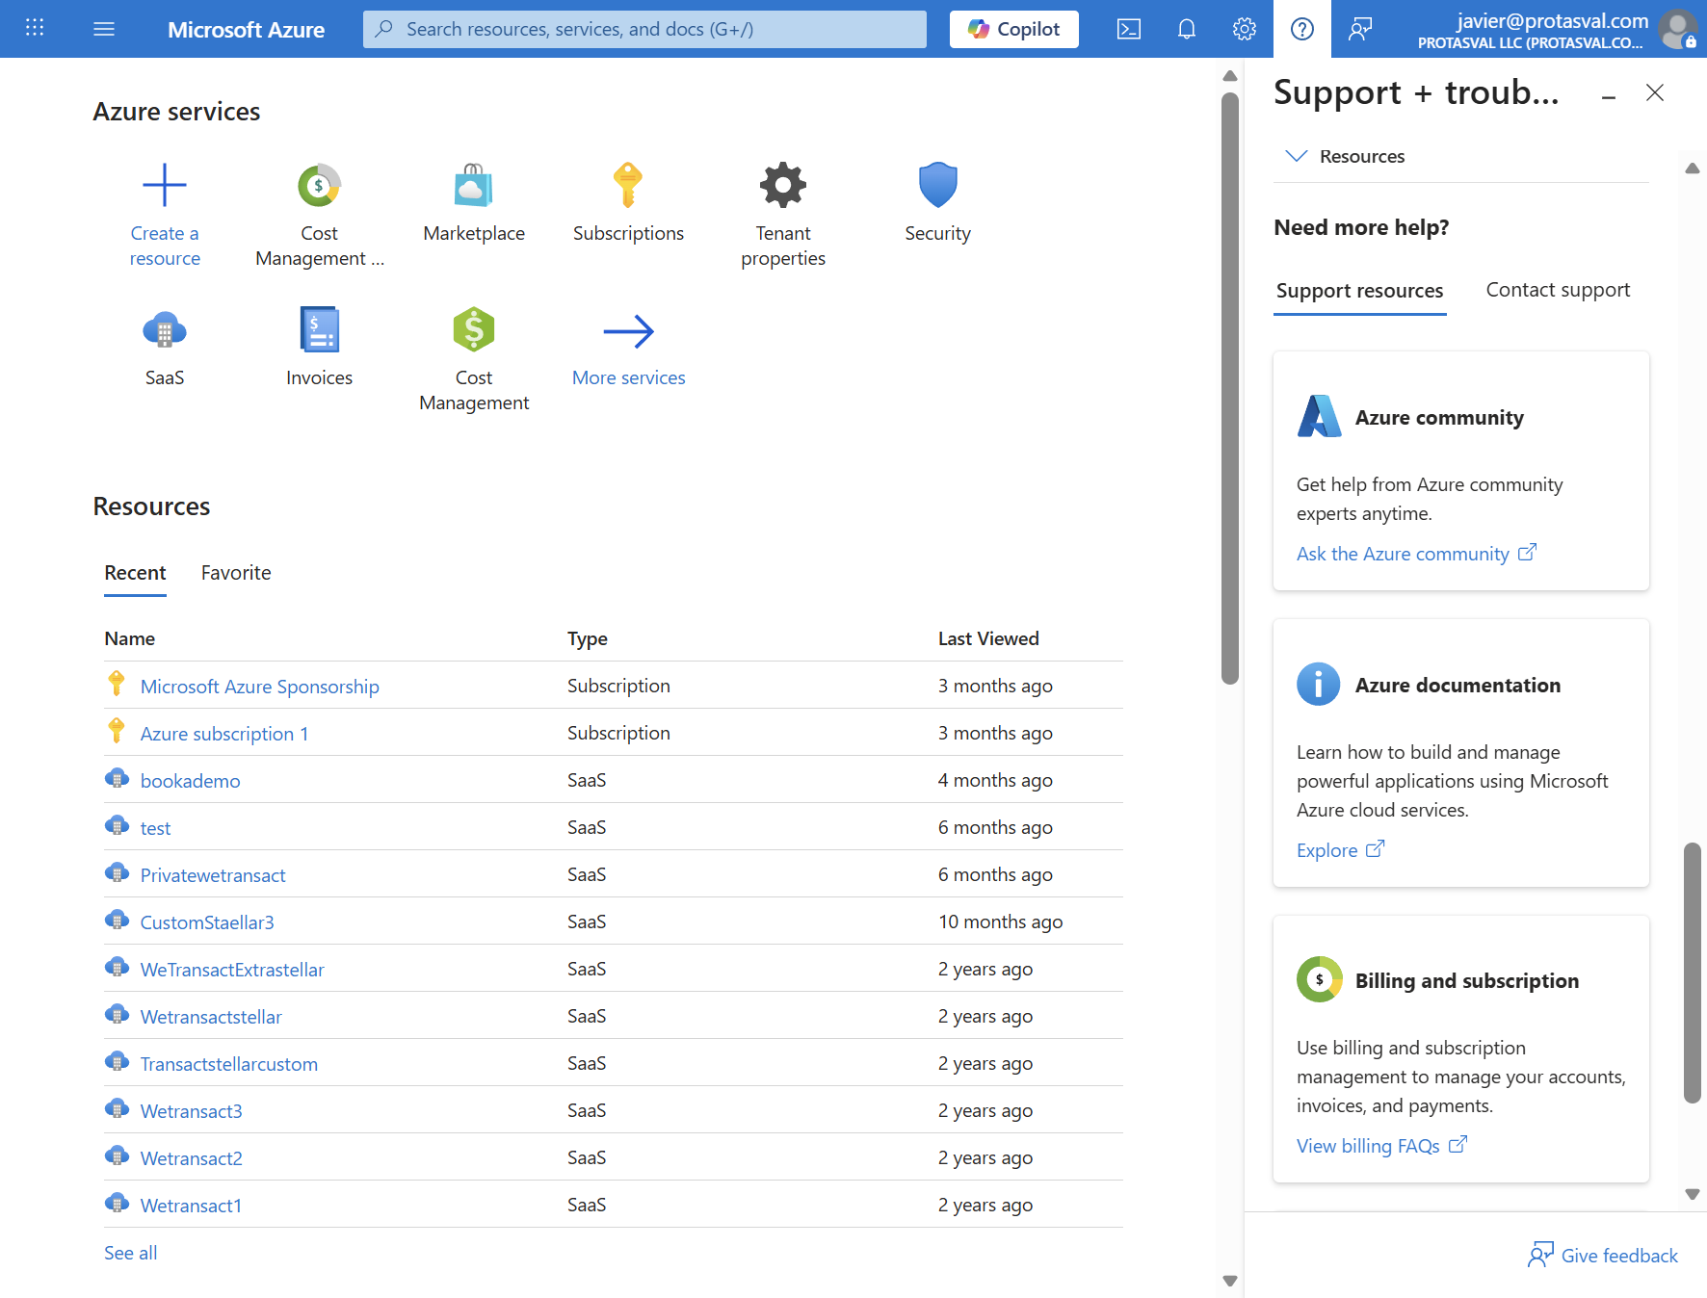
Task: Launch Cloud Shell from the top bar
Action: 1129,29
